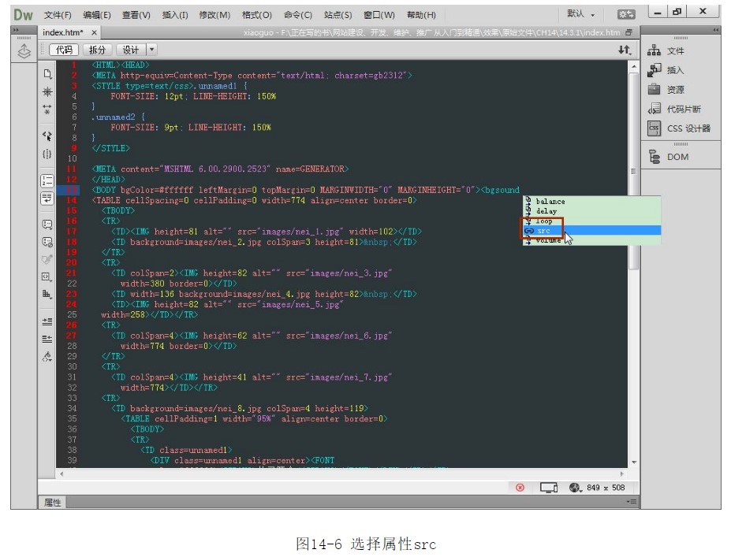The width and height of the screenshot is (731, 557).
Task: Click the Apply Comment icon
Action: point(47,224)
